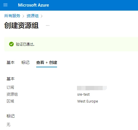Viewport: 138px width, 130px height.
Task: Click the sre-test resource group value
Action: coord(84,94)
